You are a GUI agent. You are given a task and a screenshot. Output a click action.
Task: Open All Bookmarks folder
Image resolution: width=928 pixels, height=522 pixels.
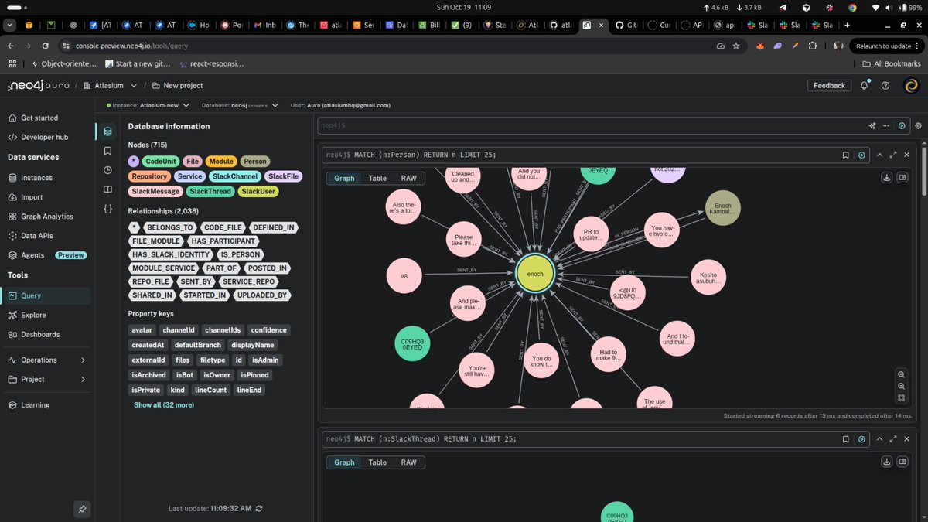coord(892,63)
